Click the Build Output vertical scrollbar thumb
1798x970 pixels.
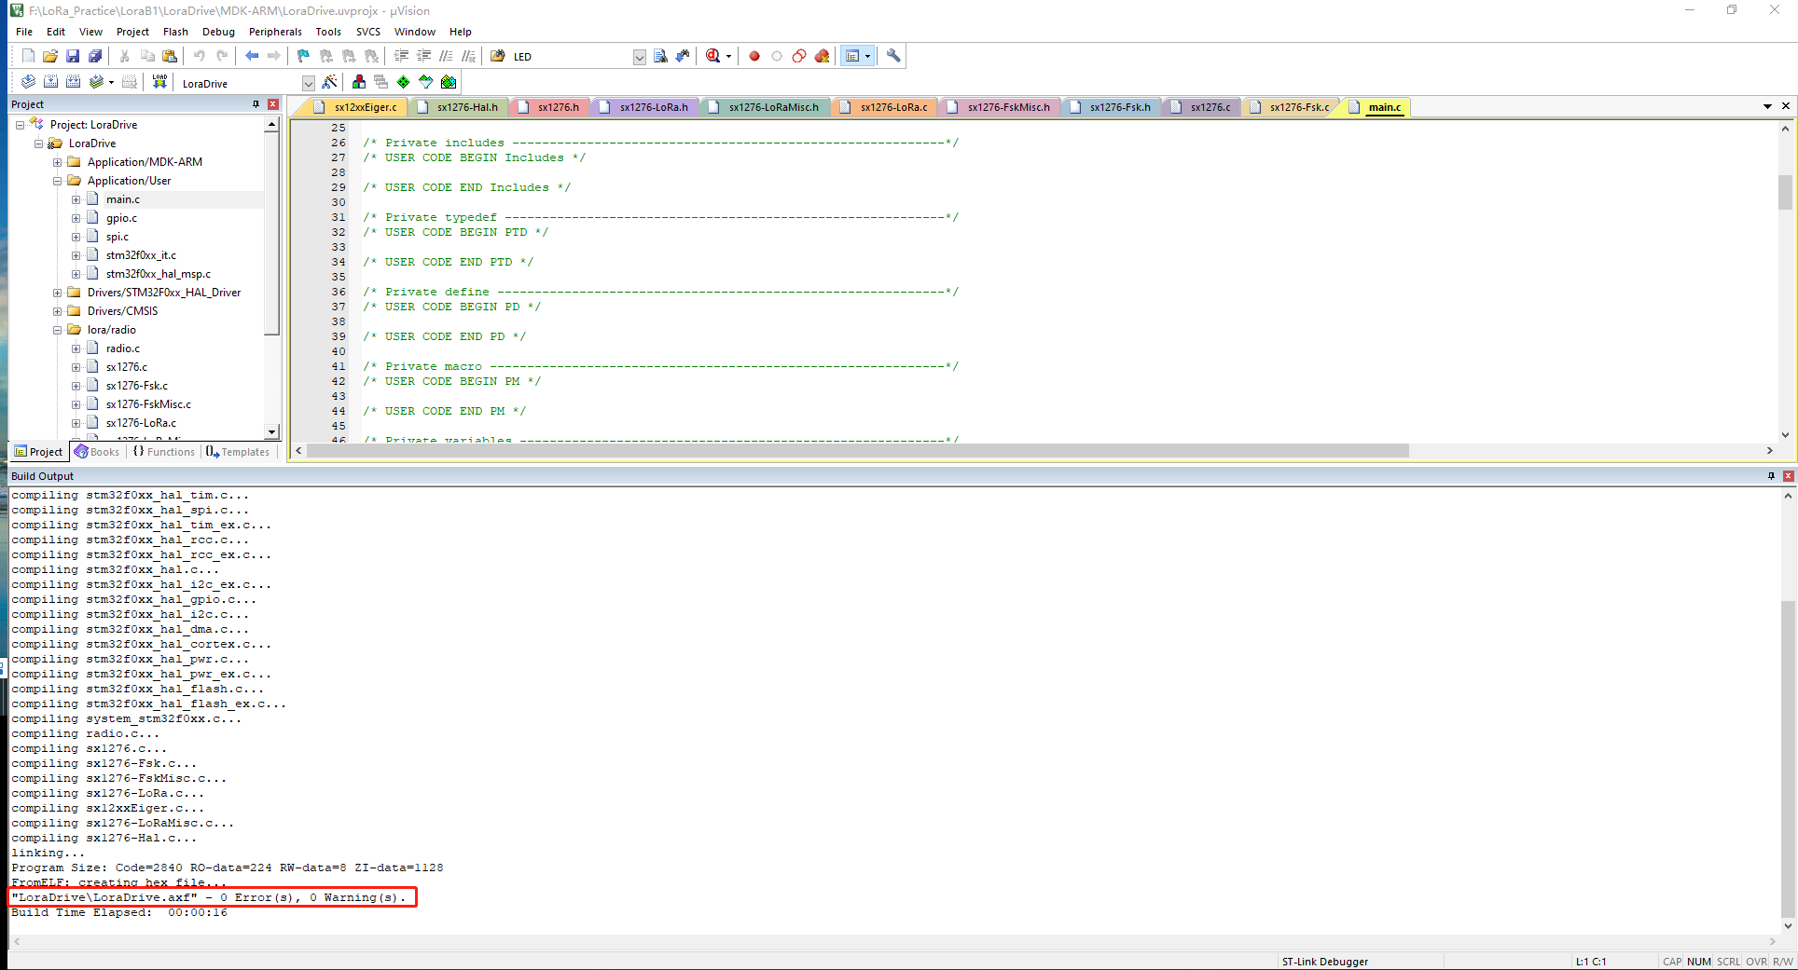pyautogui.click(x=1788, y=758)
